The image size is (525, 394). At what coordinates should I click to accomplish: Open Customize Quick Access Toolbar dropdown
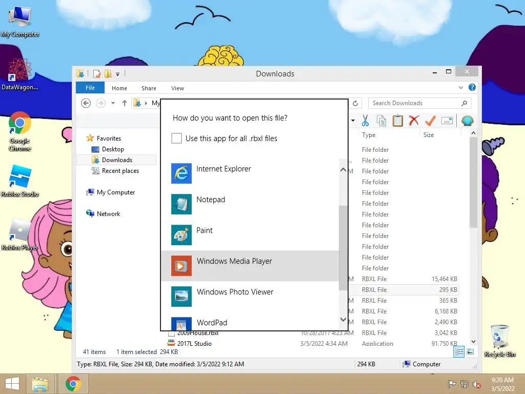point(117,74)
